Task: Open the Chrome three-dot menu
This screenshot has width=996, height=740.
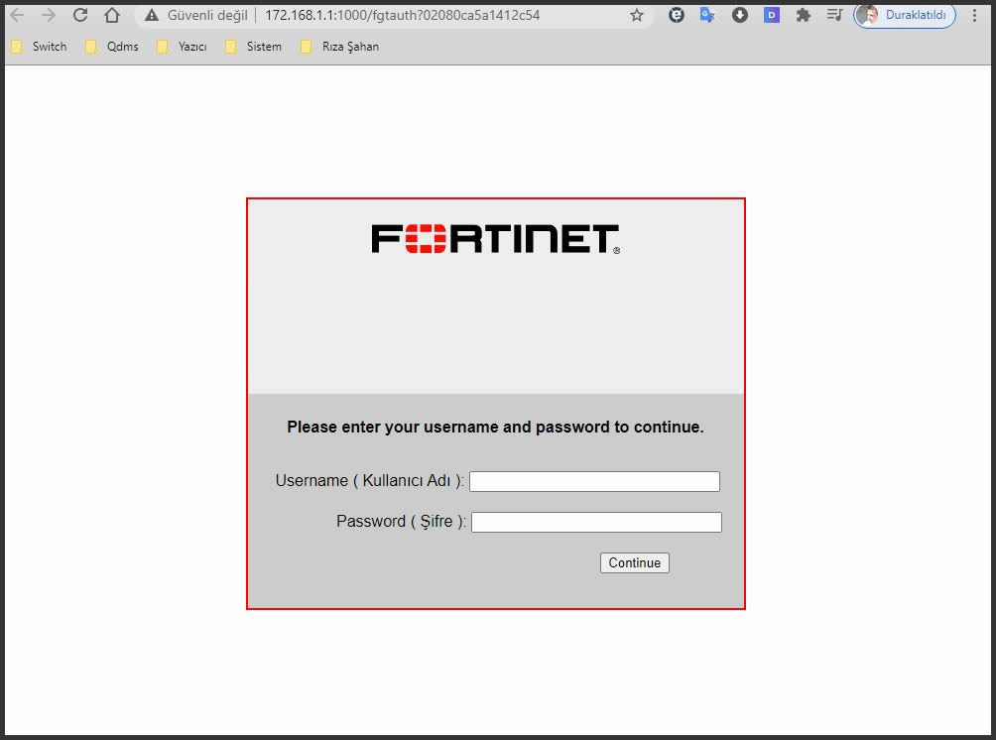Action: 974,15
